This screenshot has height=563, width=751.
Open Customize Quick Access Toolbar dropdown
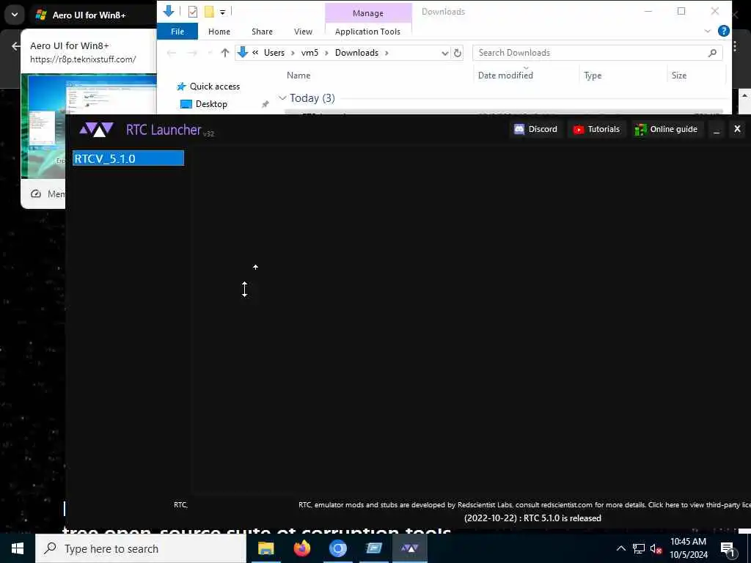(223, 12)
